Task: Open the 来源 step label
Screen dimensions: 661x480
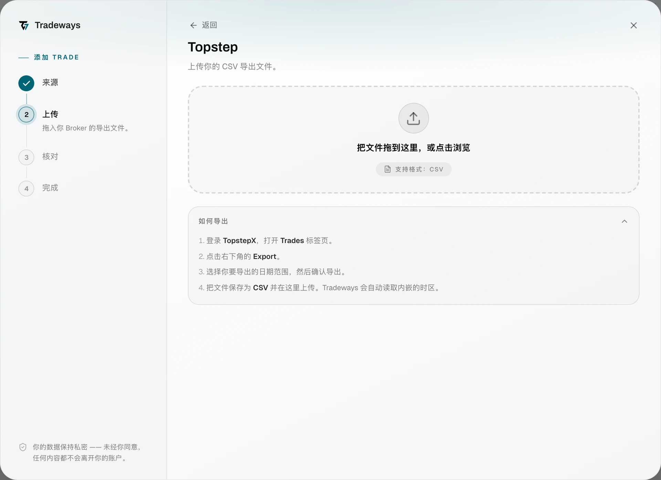Action: coord(50,83)
